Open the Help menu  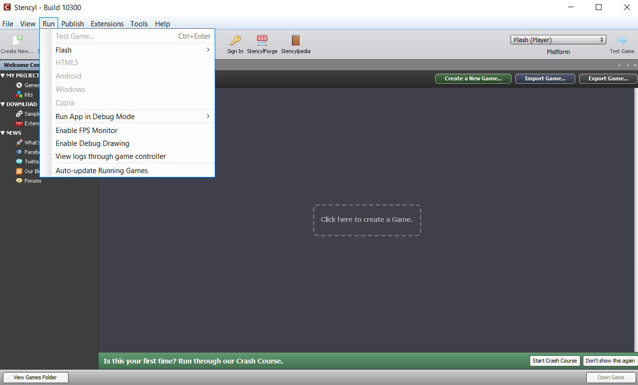[x=162, y=23]
